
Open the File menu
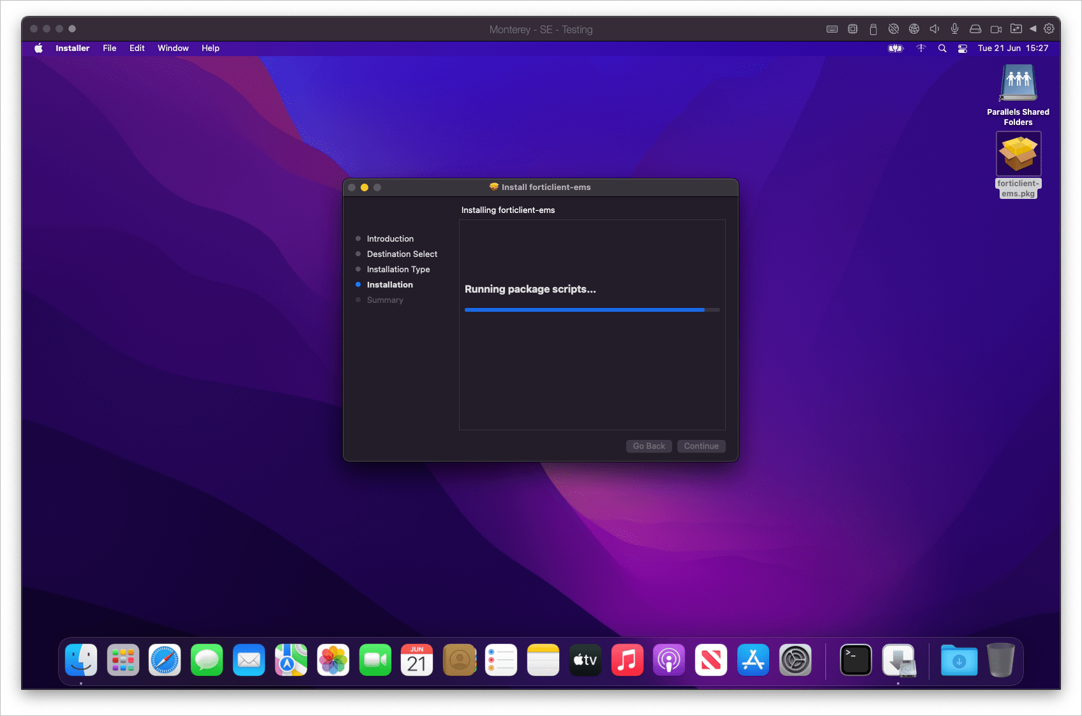(110, 48)
